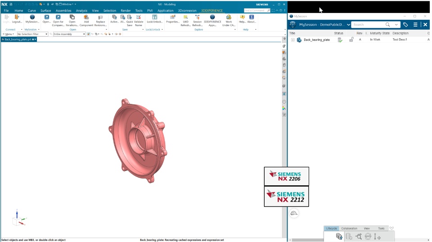Select the 3DEXPERIENCE ribbon tab
The height and width of the screenshot is (242, 432).
(211, 10)
